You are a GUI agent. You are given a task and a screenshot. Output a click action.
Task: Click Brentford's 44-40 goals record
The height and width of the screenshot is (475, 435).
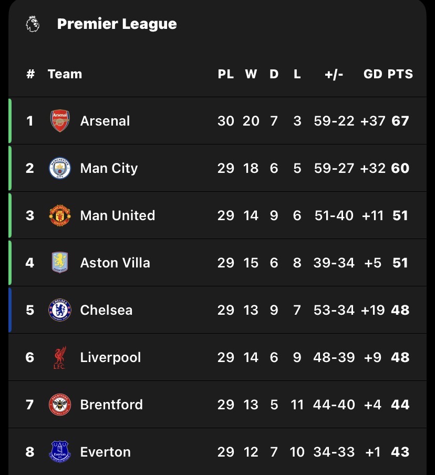(x=334, y=405)
